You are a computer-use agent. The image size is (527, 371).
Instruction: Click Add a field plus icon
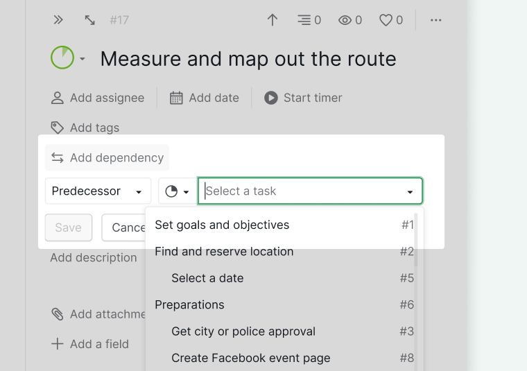[57, 344]
